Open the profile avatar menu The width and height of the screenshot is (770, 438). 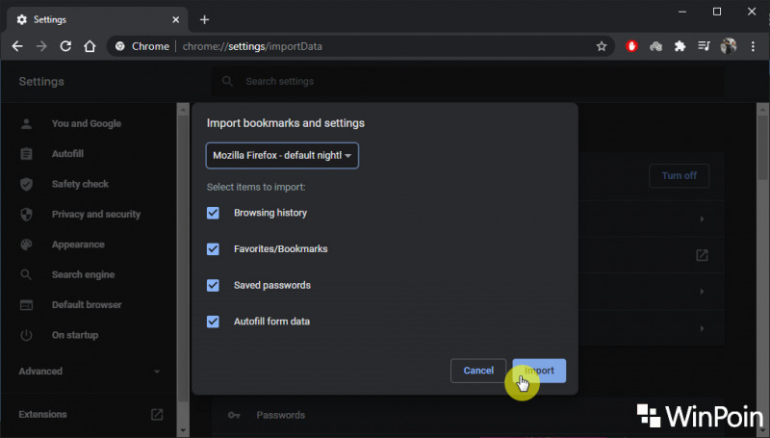tap(729, 46)
